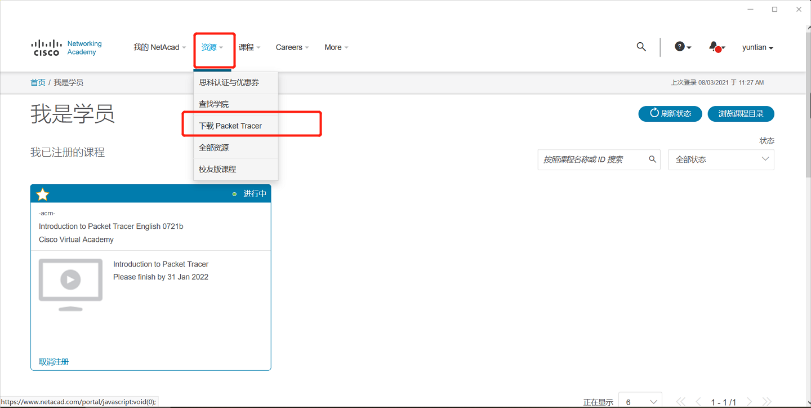Go to first page arrow in pagination

point(680,402)
